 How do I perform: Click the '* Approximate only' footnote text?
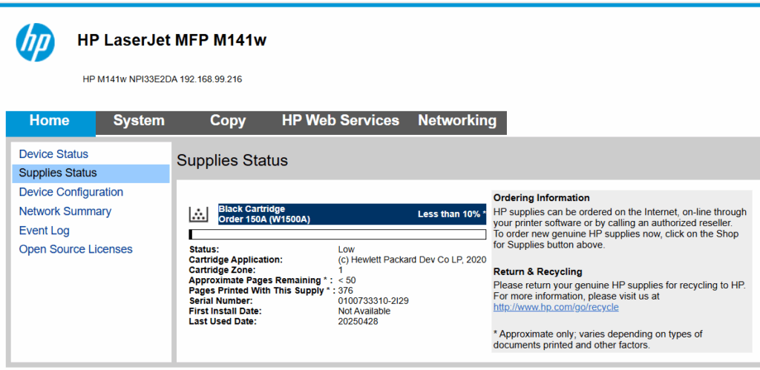pos(597,340)
